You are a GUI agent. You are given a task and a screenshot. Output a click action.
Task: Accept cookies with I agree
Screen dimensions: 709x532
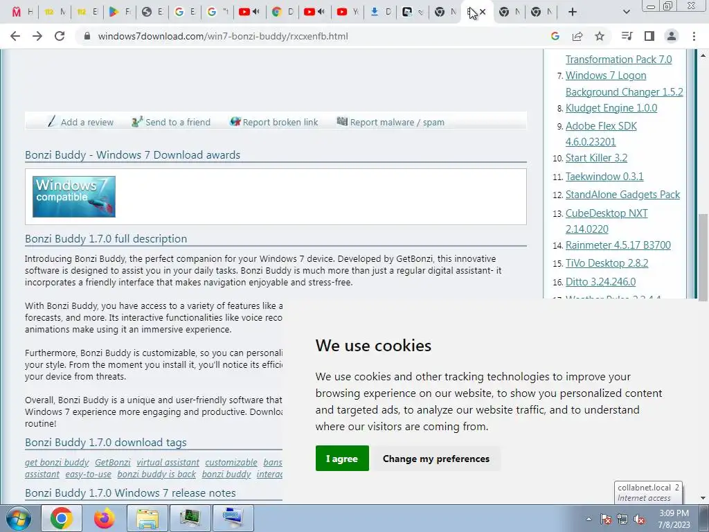pos(342,459)
